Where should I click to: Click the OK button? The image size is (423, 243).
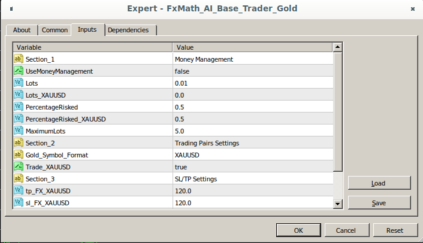pyautogui.click(x=298, y=230)
